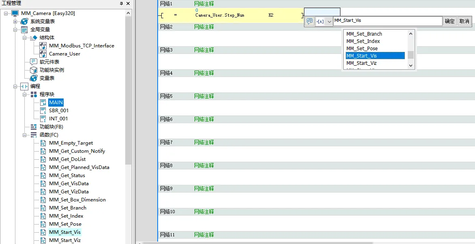Screen dimensions: 475x244
Task: Cancel the input with 取消
Action: coord(464,21)
